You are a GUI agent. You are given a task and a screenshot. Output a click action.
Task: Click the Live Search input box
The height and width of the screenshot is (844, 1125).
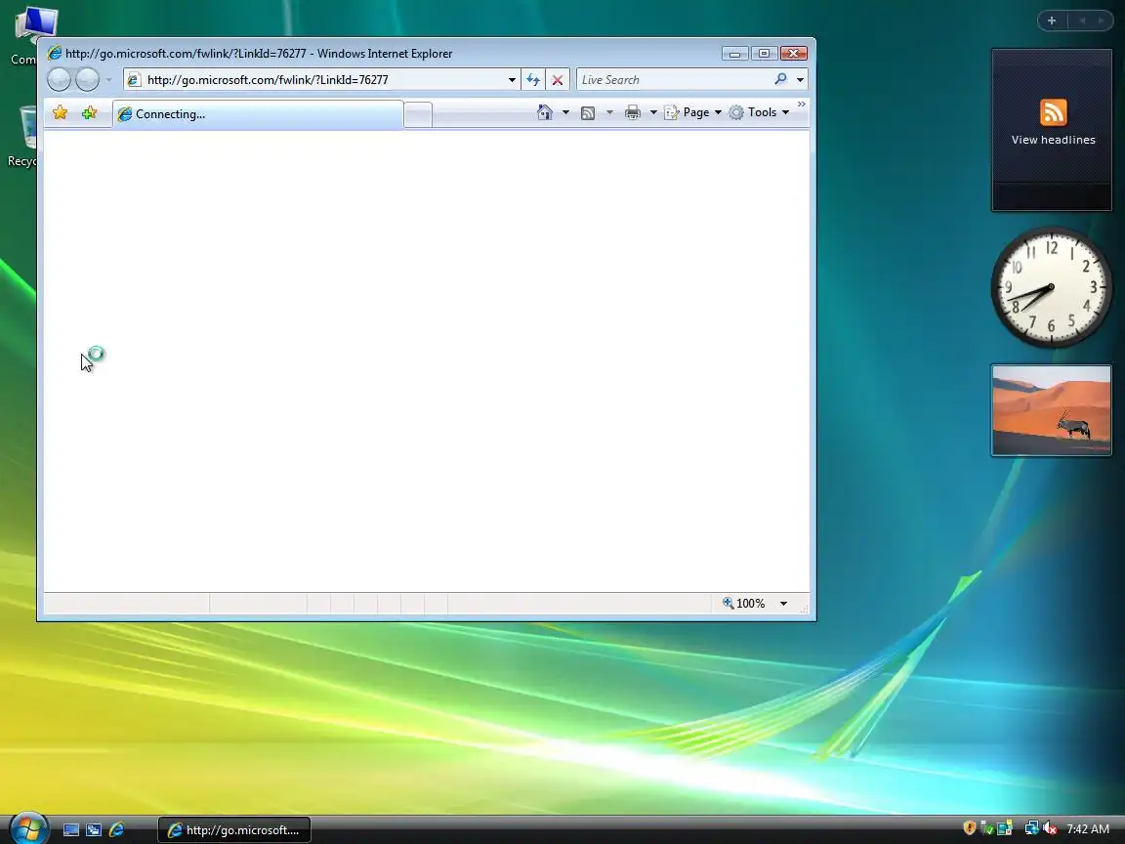675,80
